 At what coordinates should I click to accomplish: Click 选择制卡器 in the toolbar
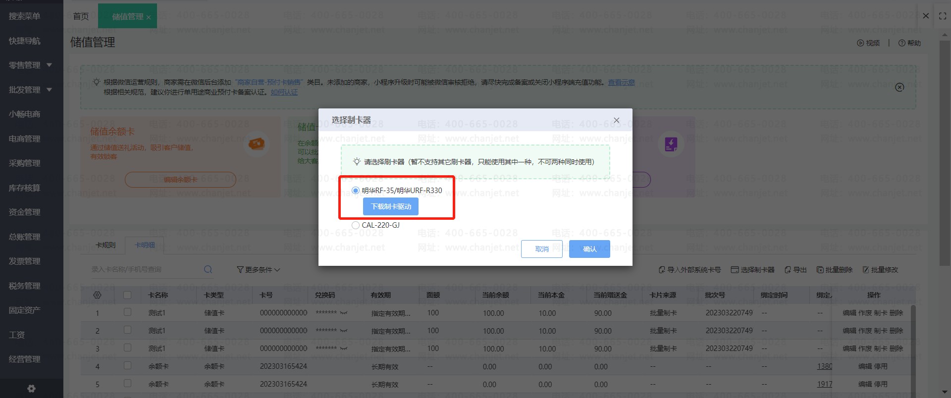click(x=753, y=270)
